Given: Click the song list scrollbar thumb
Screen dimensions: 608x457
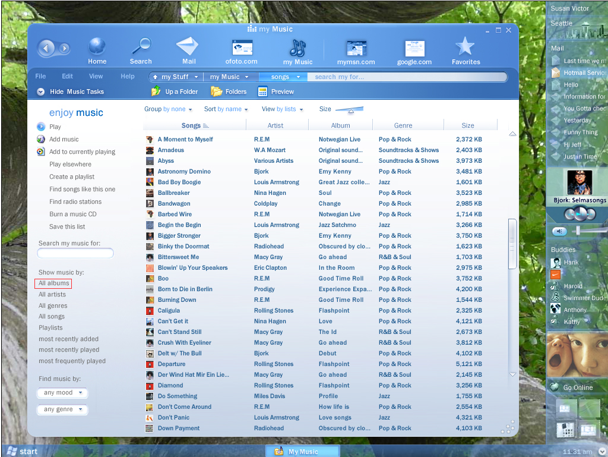Looking at the screenshot, I should click(512, 244).
